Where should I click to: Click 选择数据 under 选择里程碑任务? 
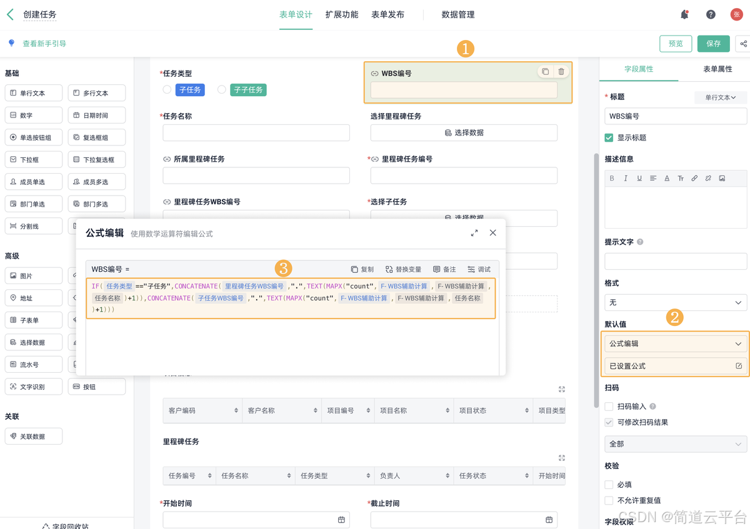coord(464,133)
